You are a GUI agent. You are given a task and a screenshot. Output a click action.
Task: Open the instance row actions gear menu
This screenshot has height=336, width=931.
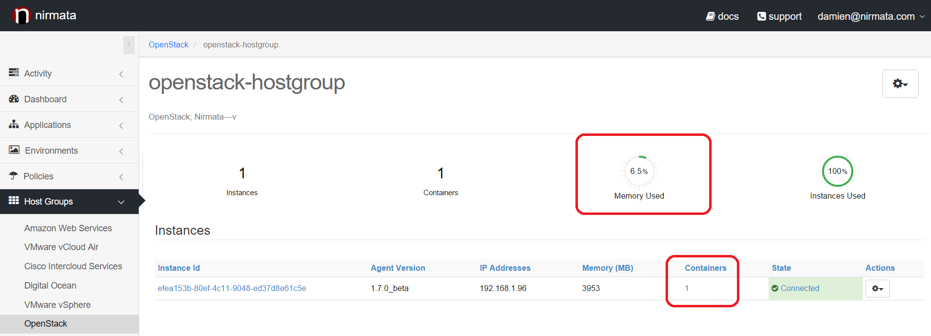(x=877, y=289)
